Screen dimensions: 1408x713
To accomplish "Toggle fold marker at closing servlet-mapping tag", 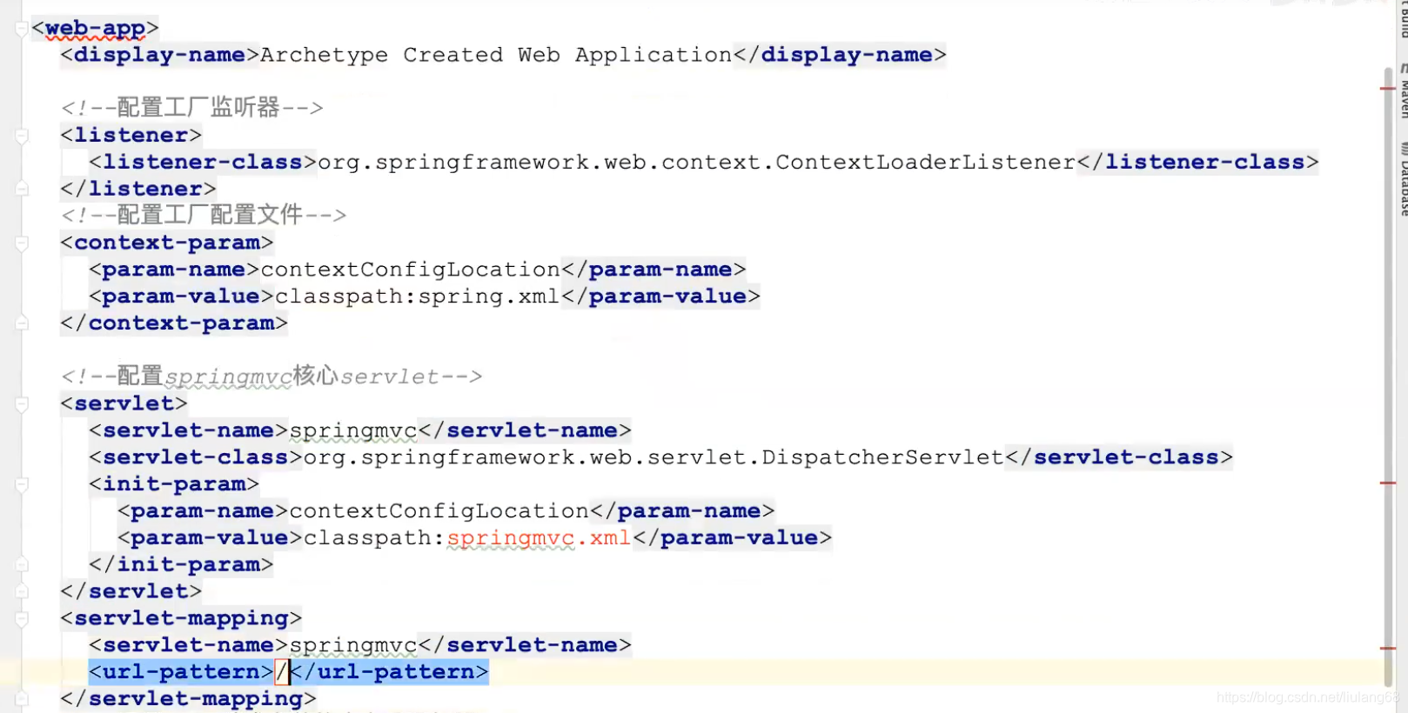I will tap(22, 698).
